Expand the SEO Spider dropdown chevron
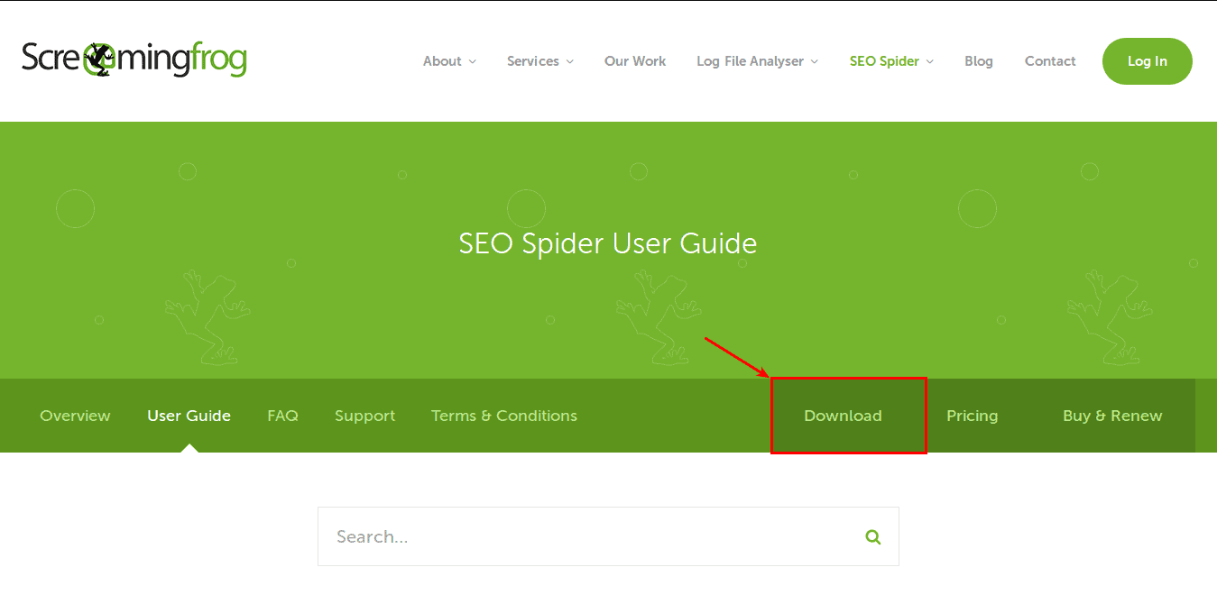The height and width of the screenshot is (604, 1217). [929, 61]
